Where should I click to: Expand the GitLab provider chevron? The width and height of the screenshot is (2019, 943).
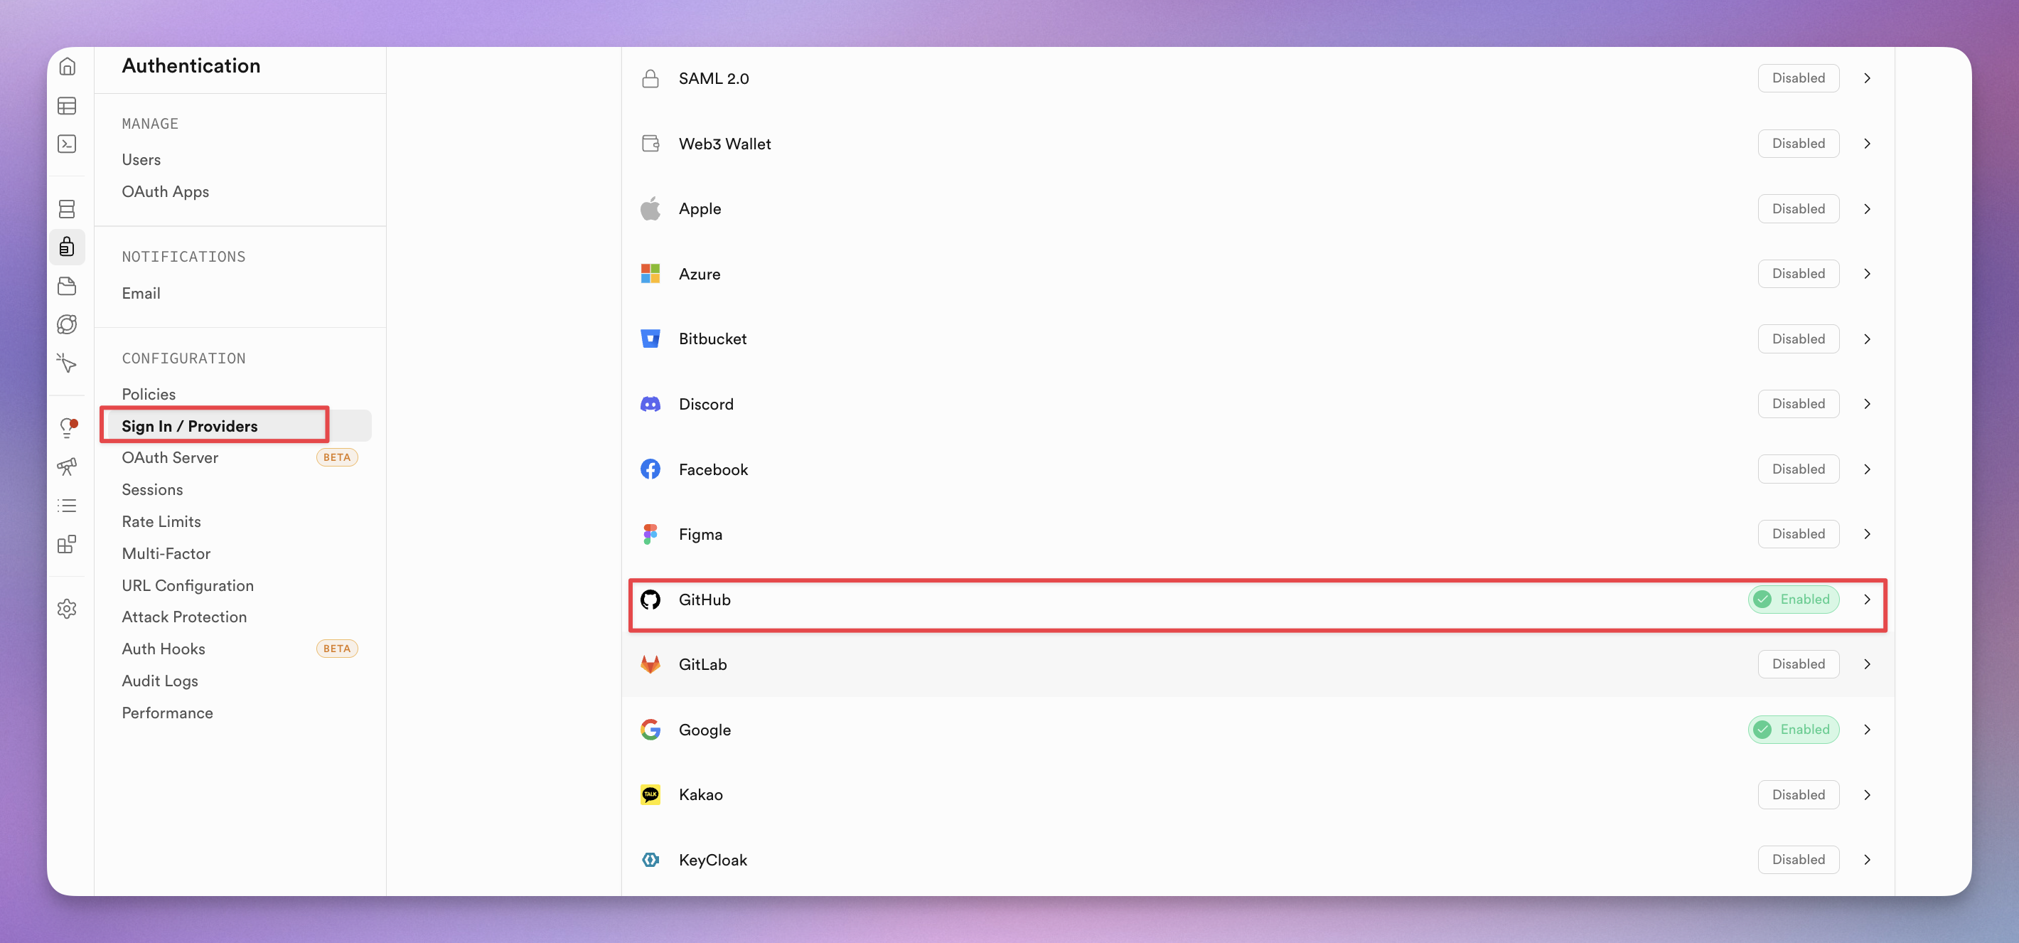1867,665
